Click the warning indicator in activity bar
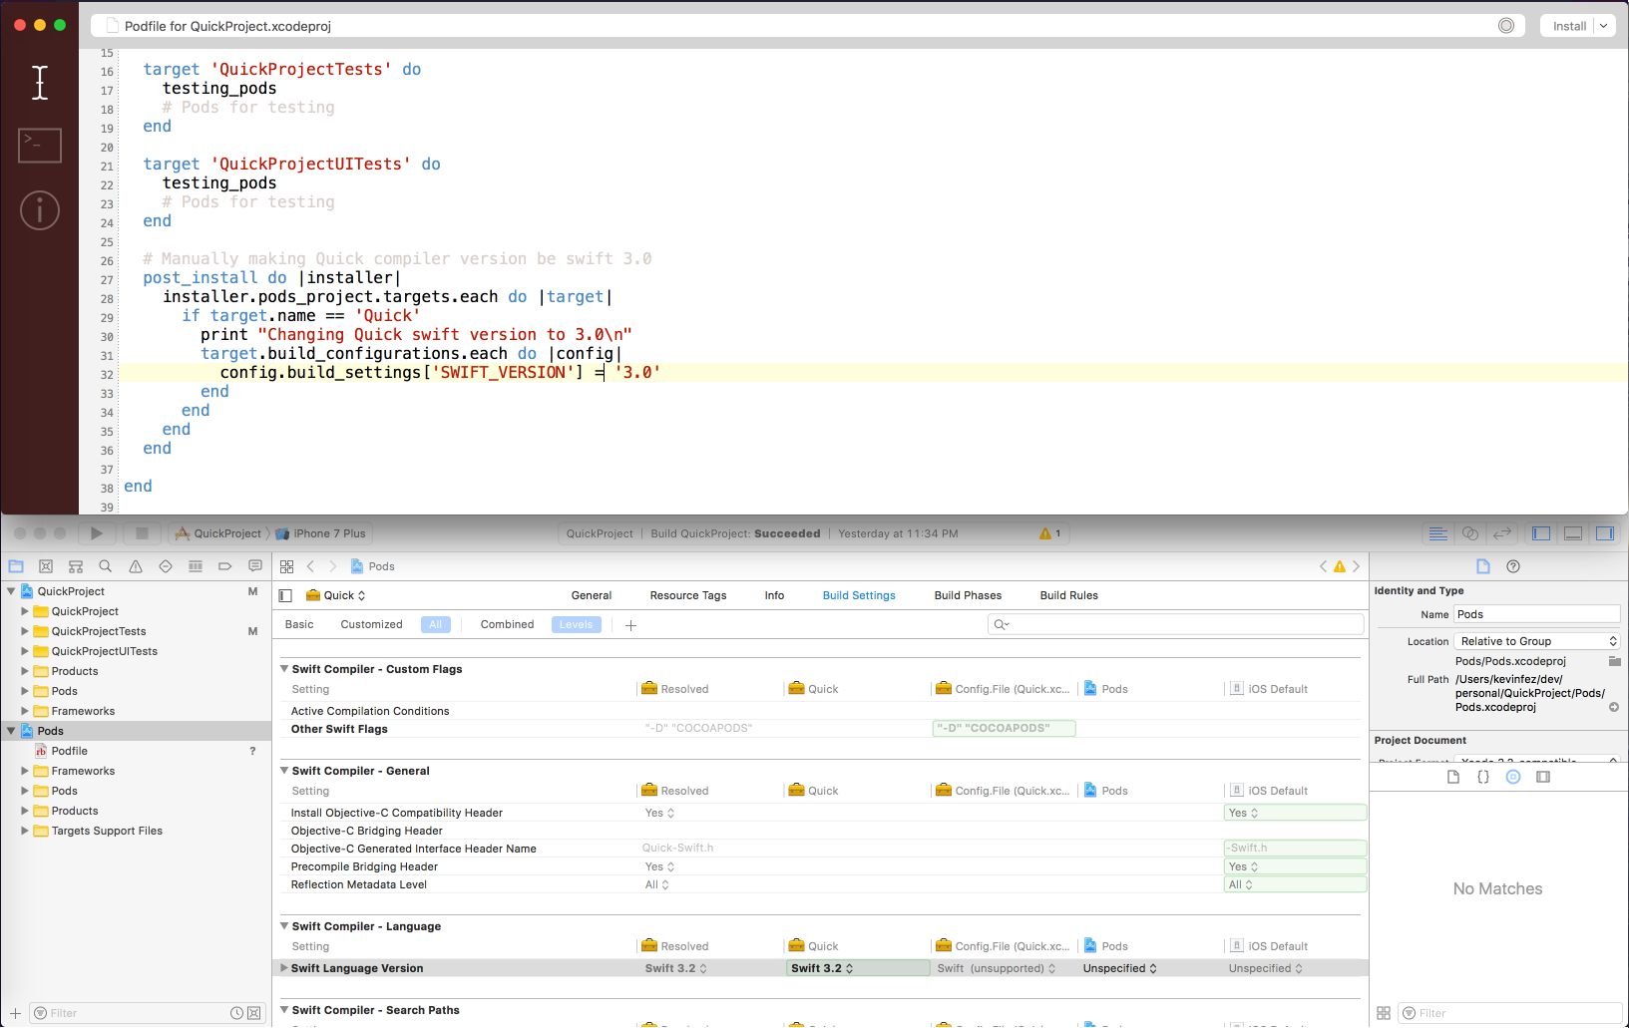The width and height of the screenshot is (1629, 1028). pyautogui.click(x=1049, y=533)
